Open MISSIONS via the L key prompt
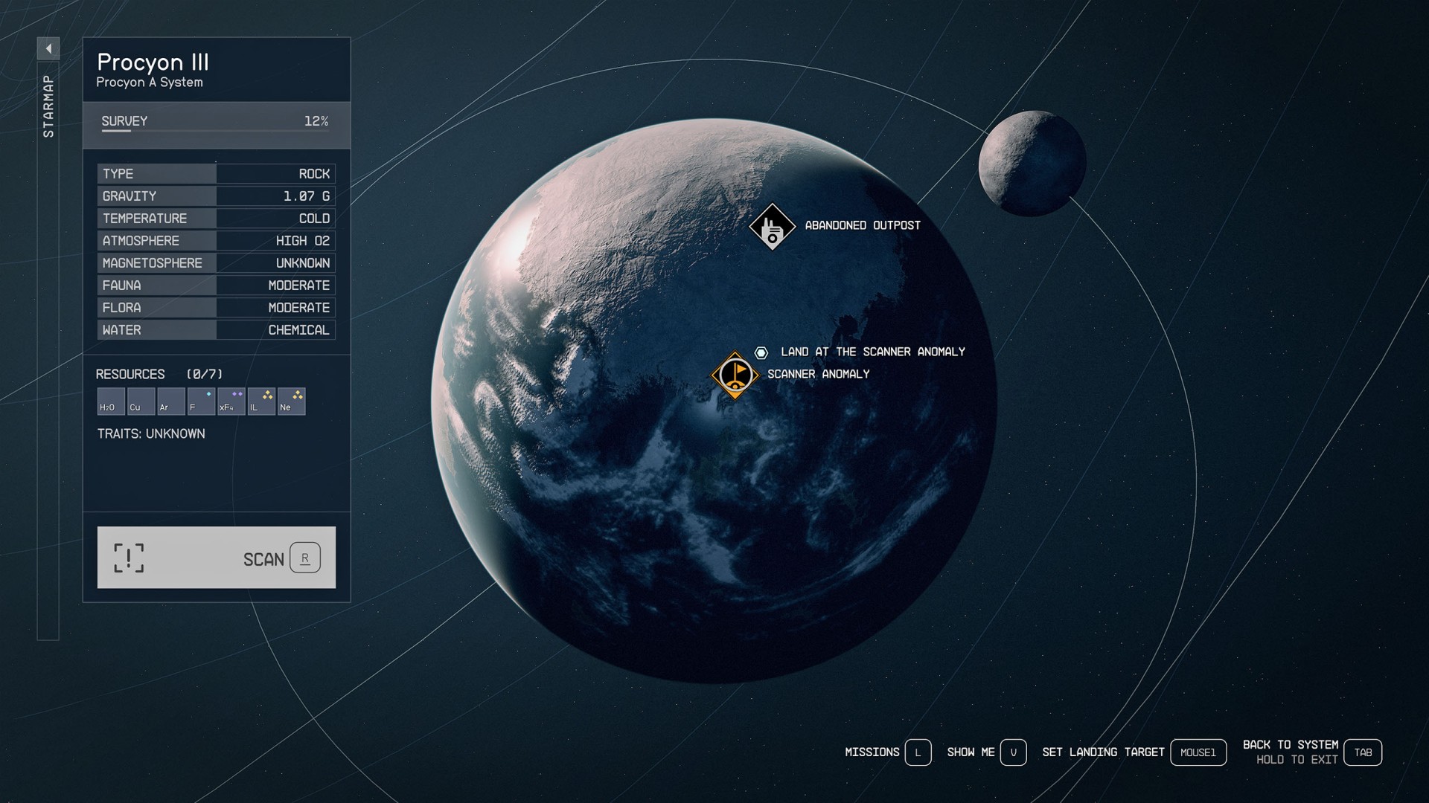 point(918,752)
